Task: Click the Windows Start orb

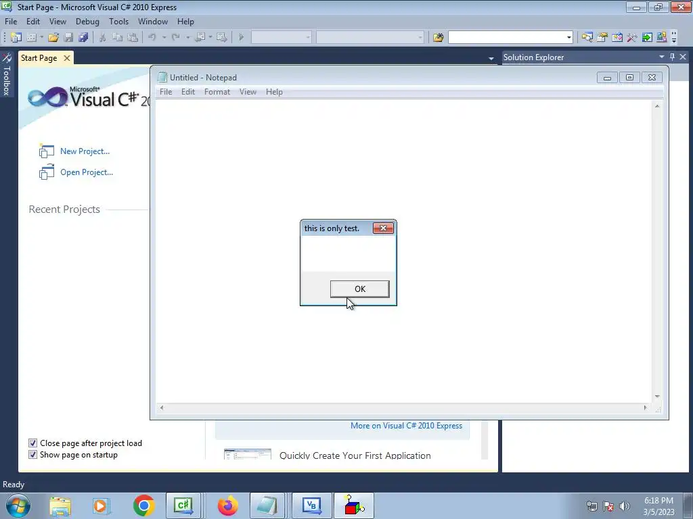Action: click(x=18, y=505)
